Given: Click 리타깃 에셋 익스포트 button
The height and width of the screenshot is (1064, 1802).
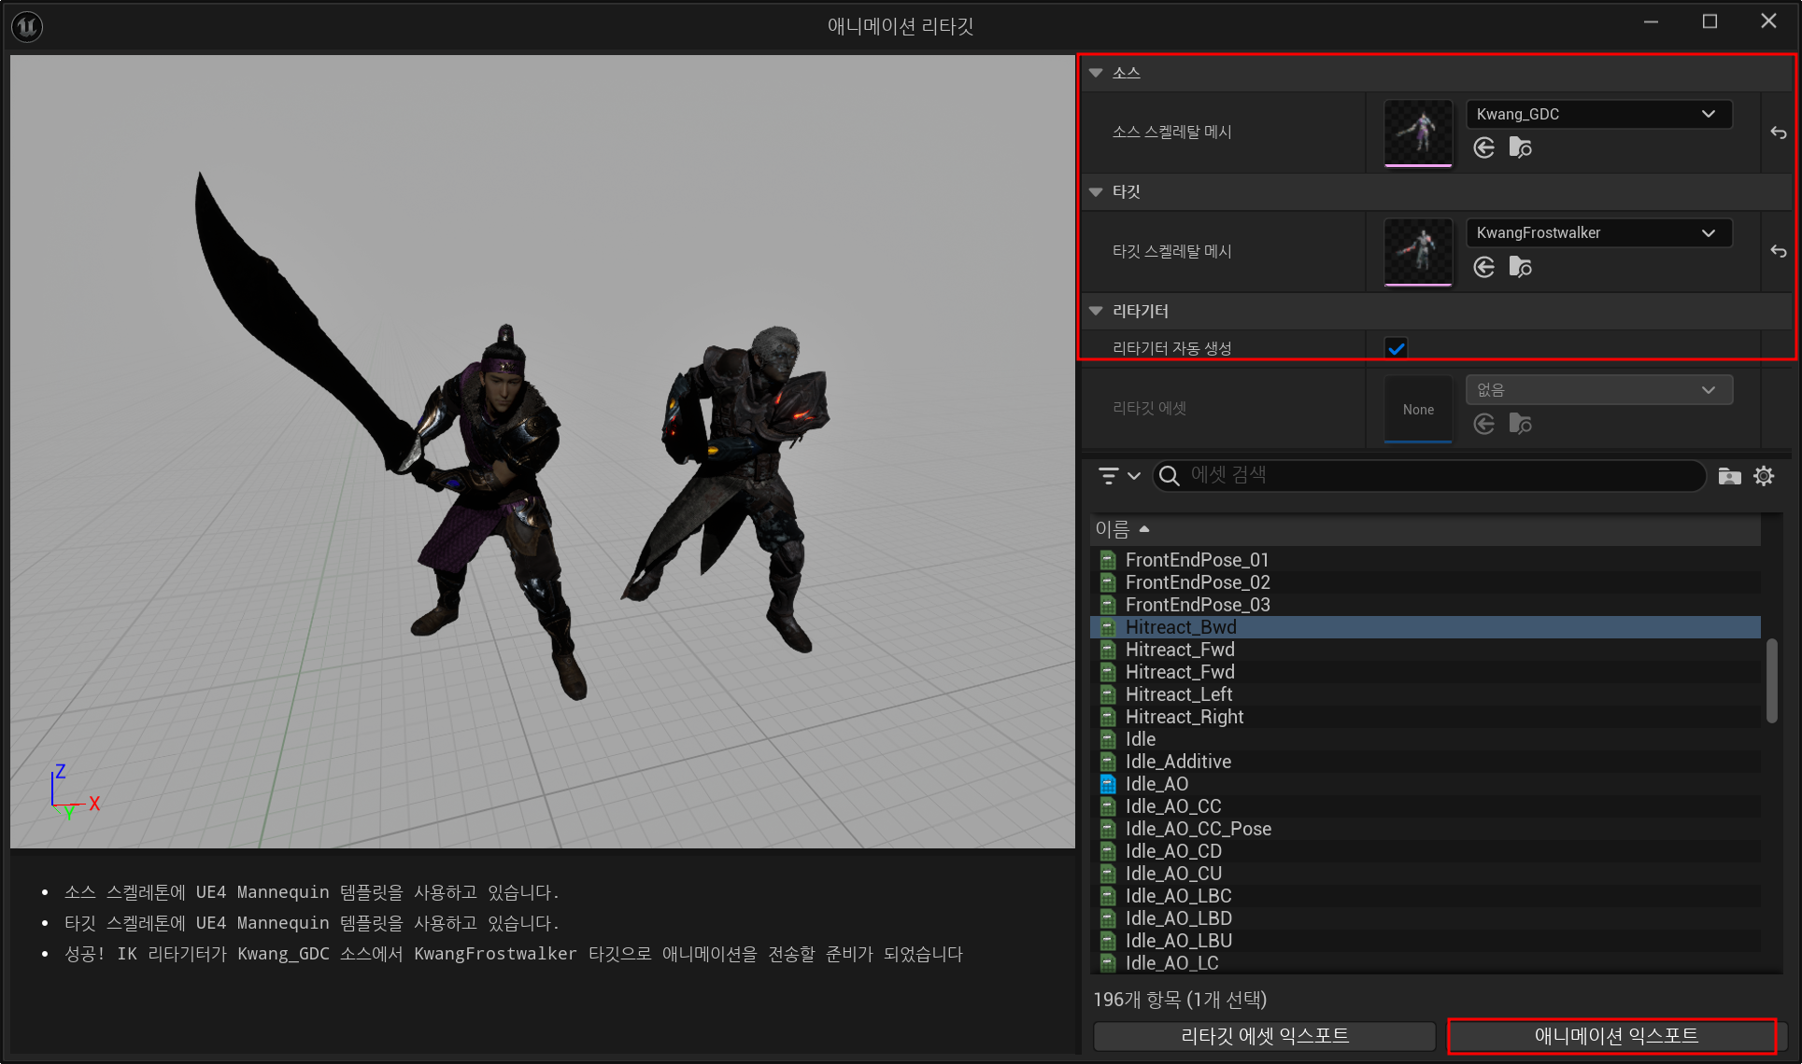Looking at the screenshot, I should point(1264,1035).
